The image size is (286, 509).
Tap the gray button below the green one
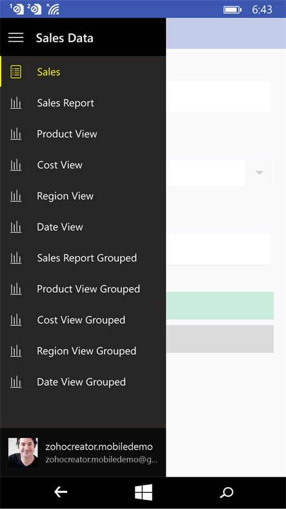click(x=220, y=339)
